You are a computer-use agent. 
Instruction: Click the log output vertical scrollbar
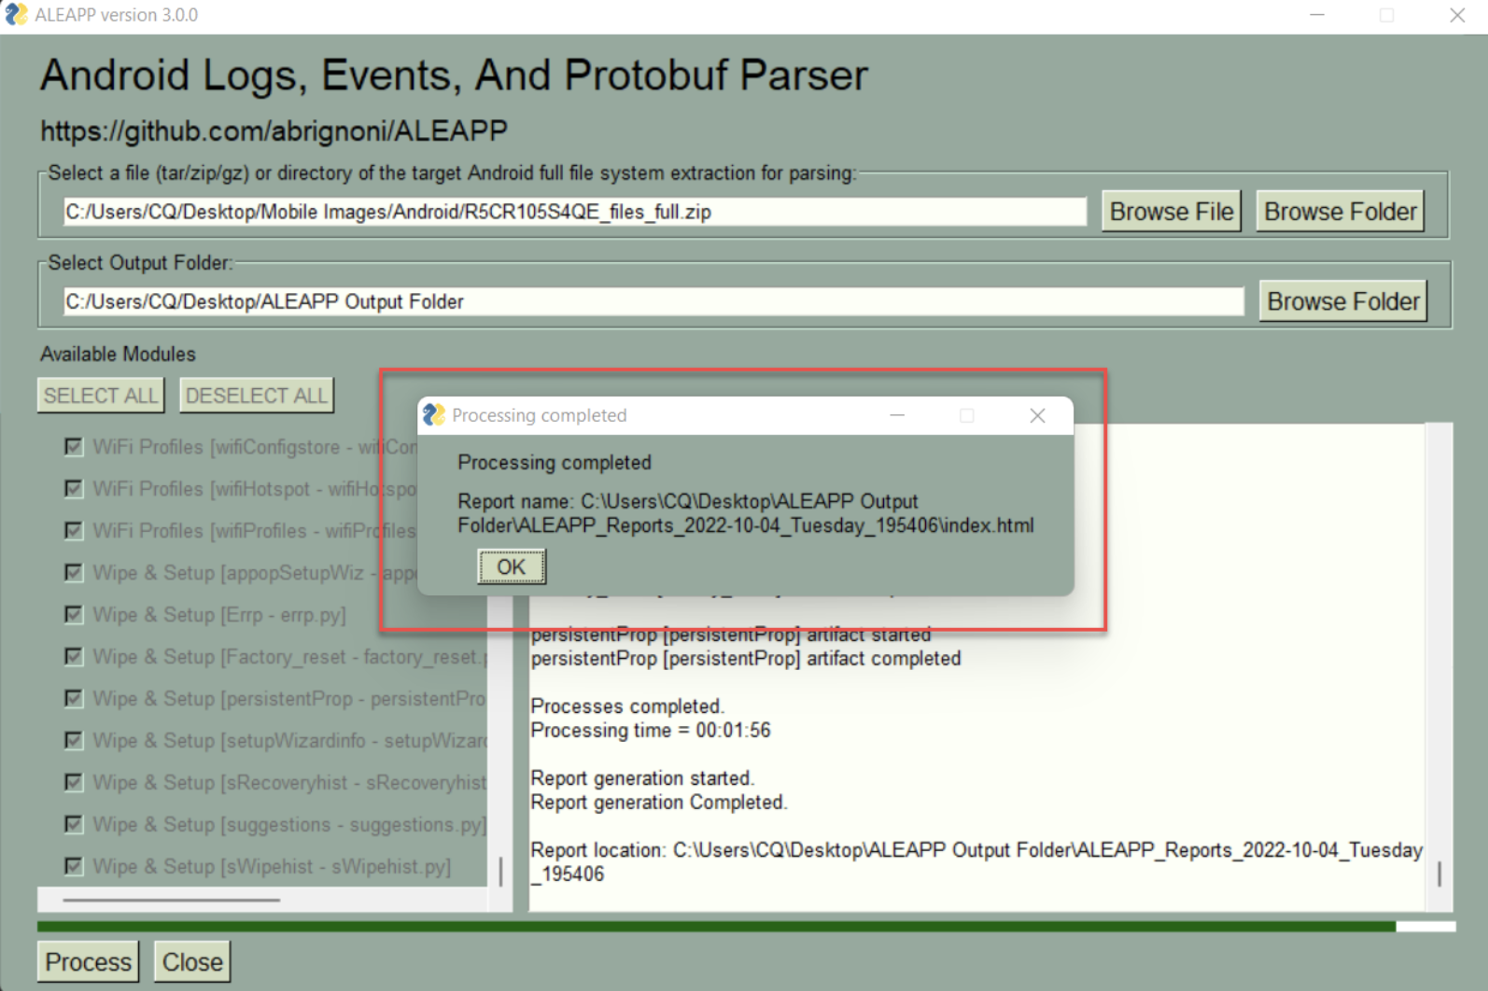coord(1439,874)
